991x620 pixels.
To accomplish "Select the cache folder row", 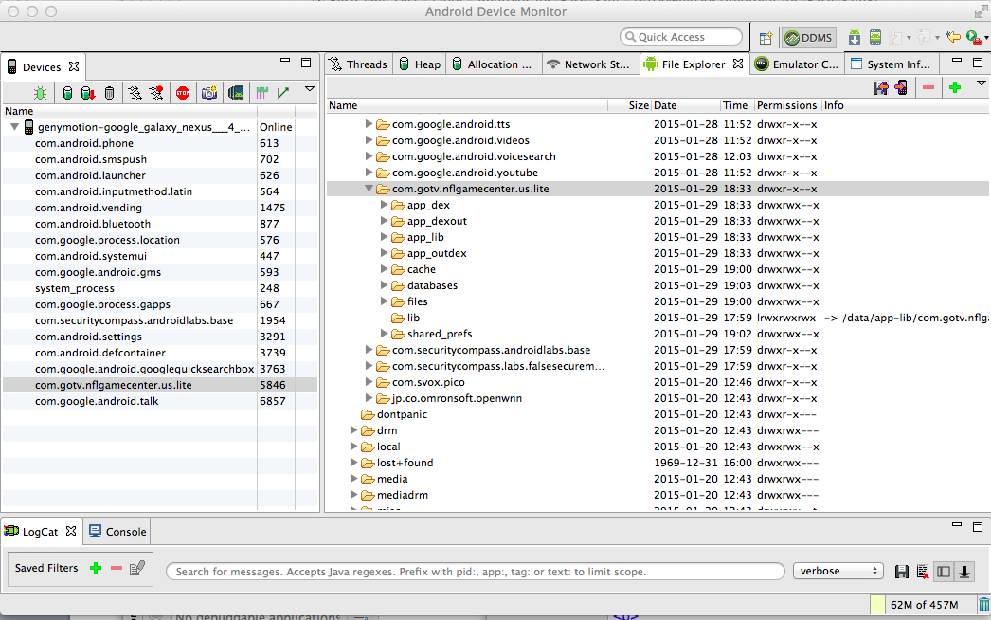I will (658, 269).
